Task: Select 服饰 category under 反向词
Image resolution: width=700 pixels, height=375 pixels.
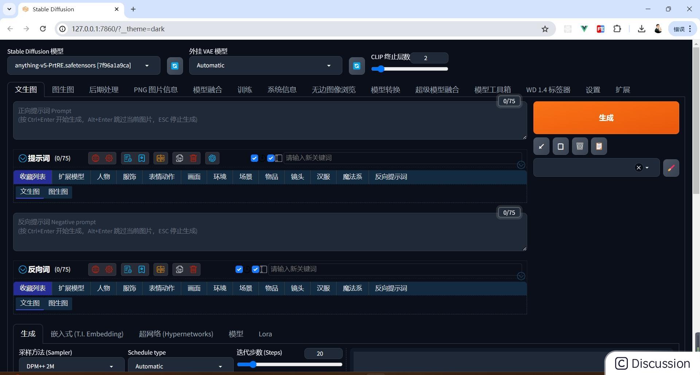Action: coord(129,288)
